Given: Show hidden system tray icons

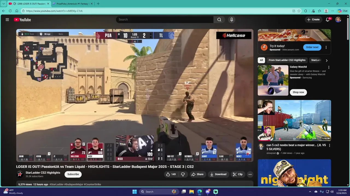Looking at the screenshot, I should pos(310,192).
